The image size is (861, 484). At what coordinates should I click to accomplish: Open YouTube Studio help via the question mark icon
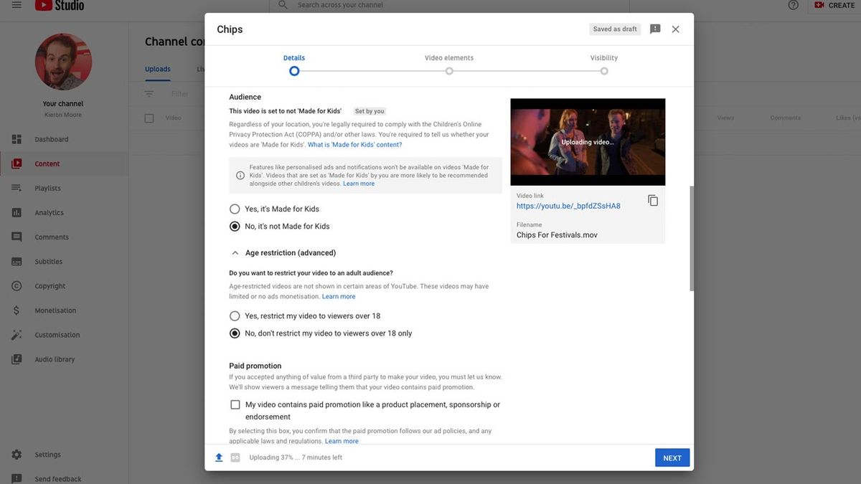tap(793, 5)
